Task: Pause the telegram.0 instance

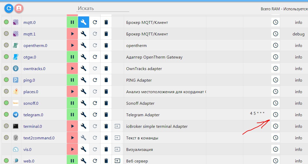Action: (x=72, y=114)
